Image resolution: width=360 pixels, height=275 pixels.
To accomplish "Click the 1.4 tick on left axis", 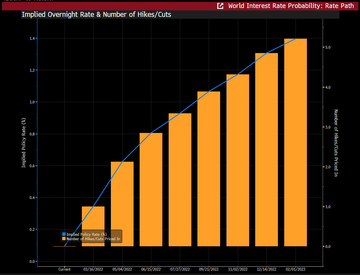I will [x=32, y=38].
